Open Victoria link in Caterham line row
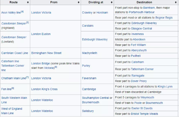The image size is (179, 117). [49, 68]
